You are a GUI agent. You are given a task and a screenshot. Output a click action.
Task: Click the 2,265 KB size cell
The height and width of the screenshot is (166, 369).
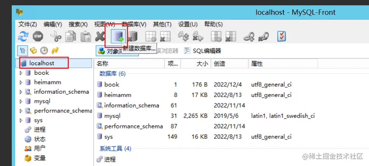[x=195, y=116]
